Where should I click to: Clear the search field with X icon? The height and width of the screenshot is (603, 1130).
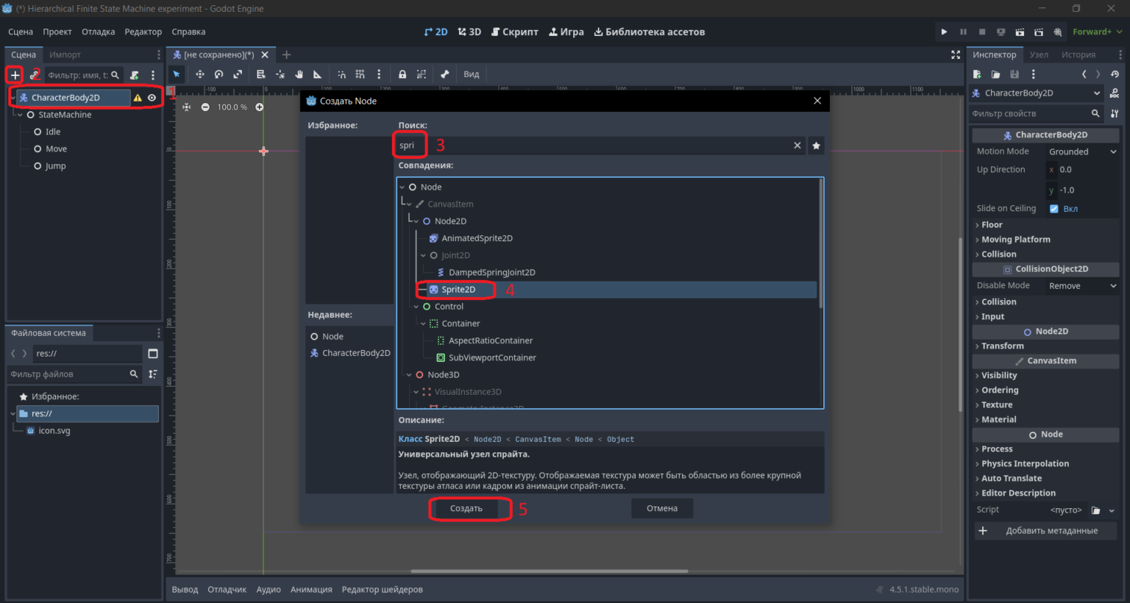pyautogui.click(x=797, y=146)
